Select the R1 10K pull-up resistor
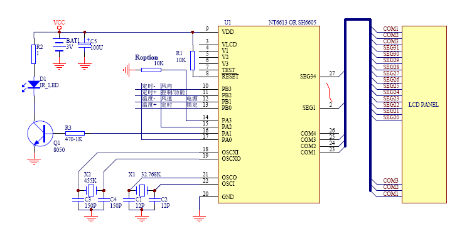The image size is (462, 231). click(x=193, y=60)
